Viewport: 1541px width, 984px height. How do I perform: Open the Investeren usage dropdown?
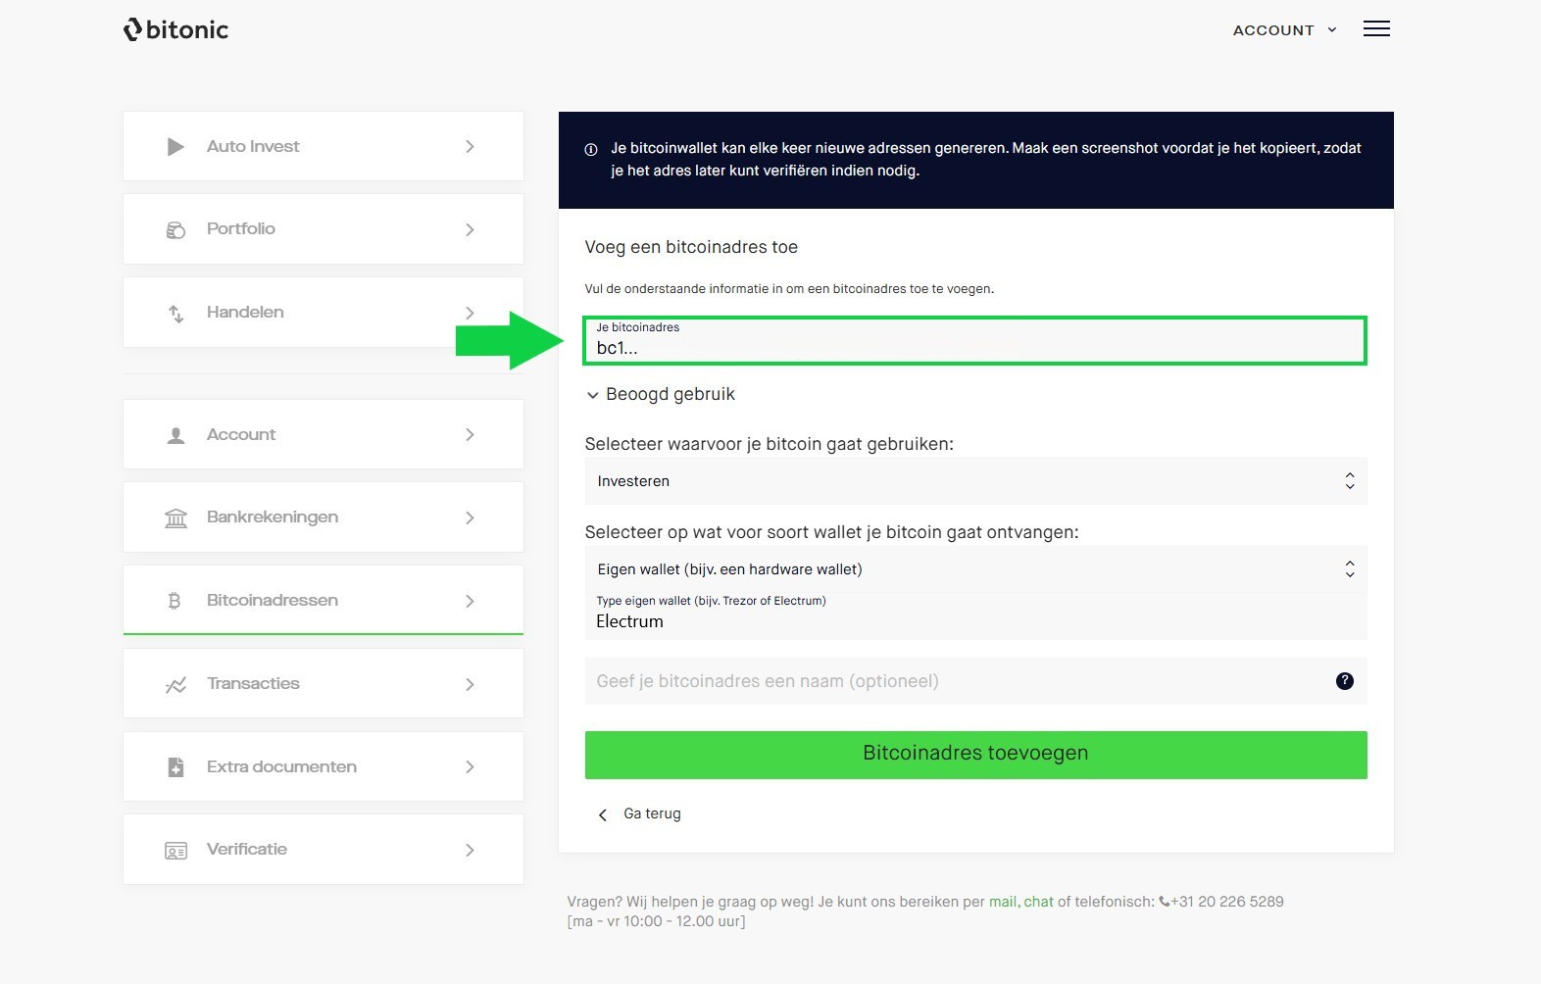coord(974,481)
